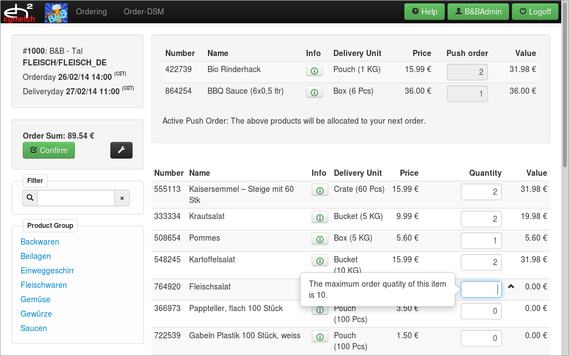Screen dimensions: 569x356
Task: Open the Order-DSM menu item
Action: point(144,12)
